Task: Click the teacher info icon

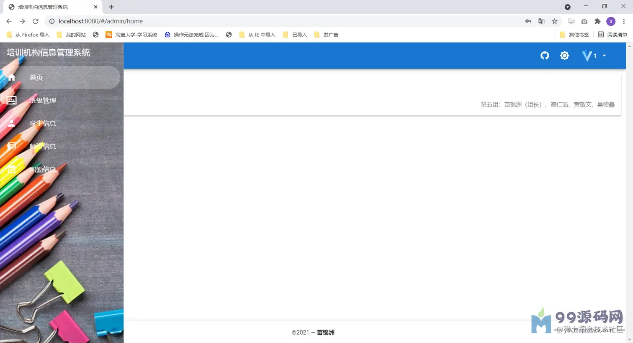Action: [12, 146]
